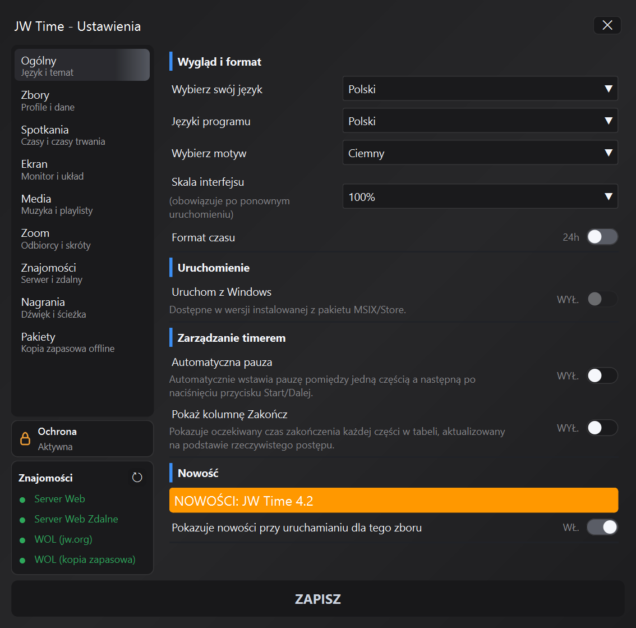Open the Znajomości Serwer i zdalny tab
The height and width of the screenshot is (628, 636).
coord(82,273)
